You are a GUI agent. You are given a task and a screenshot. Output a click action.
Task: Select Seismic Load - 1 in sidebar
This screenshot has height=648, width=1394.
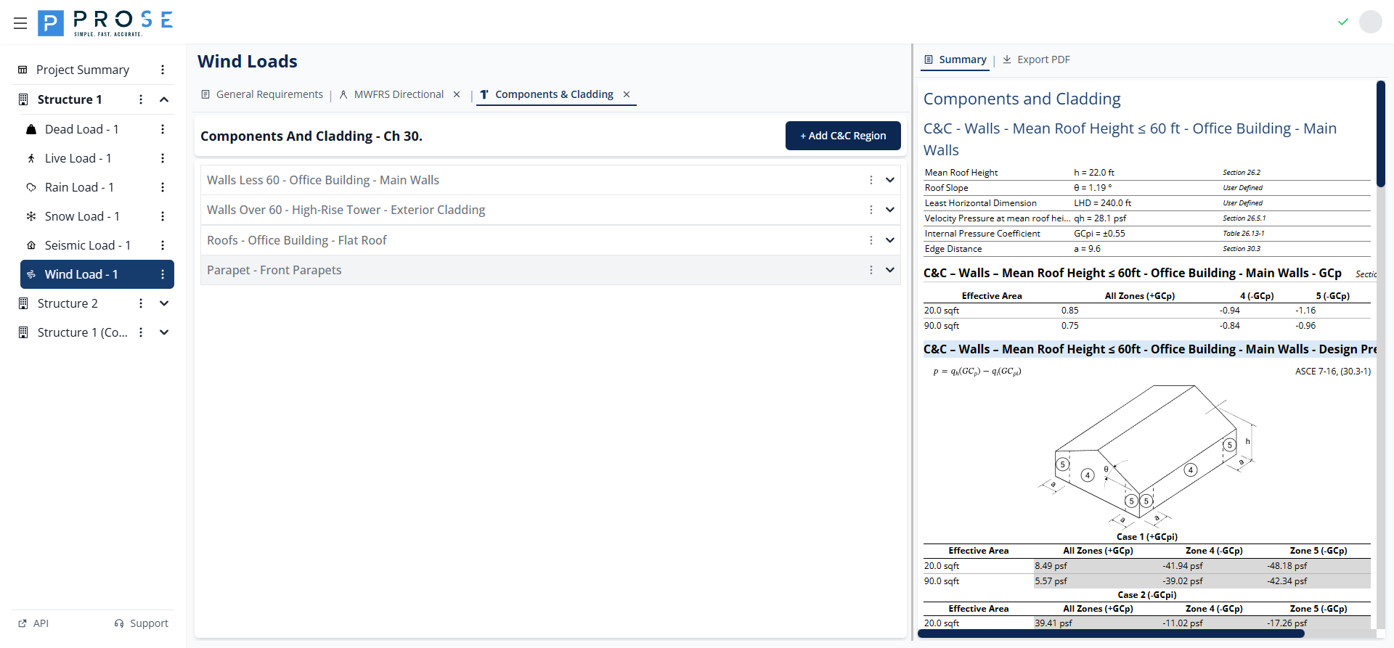[87, 245]
